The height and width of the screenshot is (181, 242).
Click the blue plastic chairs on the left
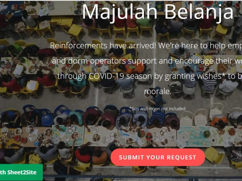tap(46, 116)
